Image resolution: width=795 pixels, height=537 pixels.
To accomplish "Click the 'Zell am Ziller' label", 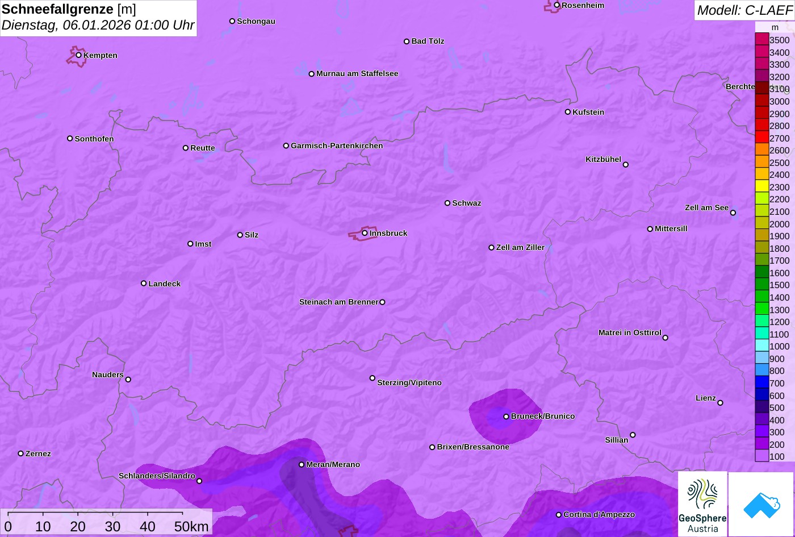I will tap(520, 247).
